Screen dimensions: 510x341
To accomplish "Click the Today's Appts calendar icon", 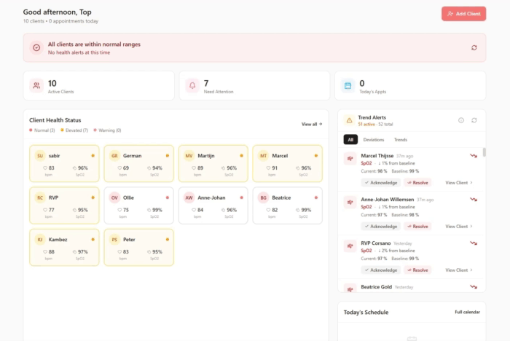I will [348, 86].
